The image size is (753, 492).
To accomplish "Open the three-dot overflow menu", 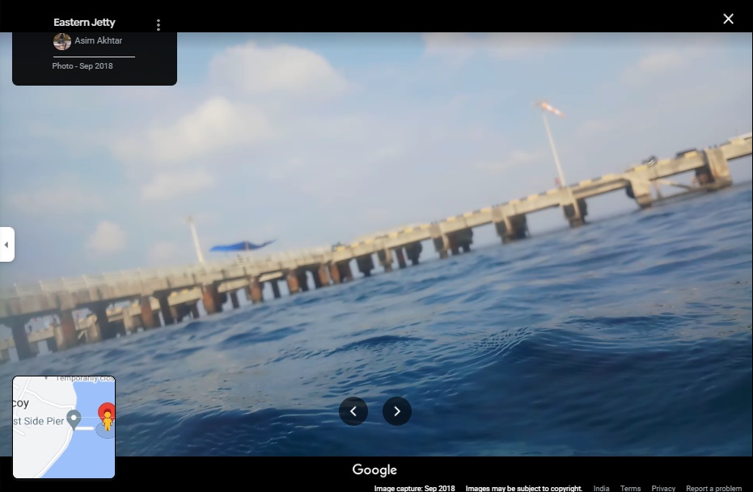I will pos(158,24).
